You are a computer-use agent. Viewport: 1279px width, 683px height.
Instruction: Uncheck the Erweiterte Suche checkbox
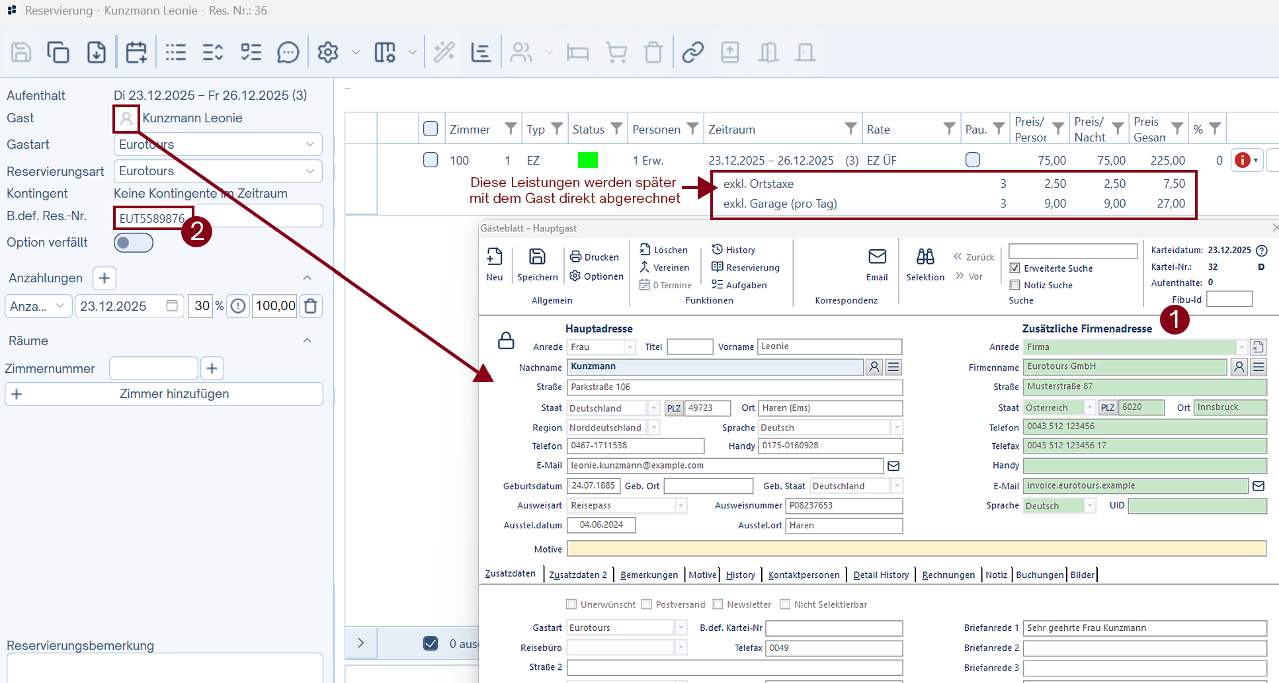1014,268
